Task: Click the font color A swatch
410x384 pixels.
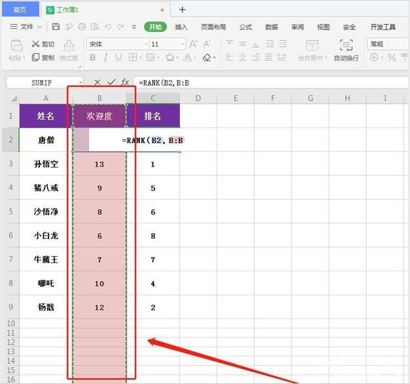Action: pyautogui.click(x=188, y=58)
